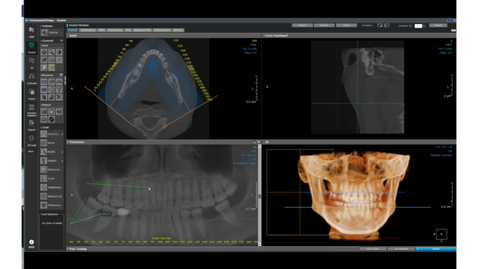Click the second Implant rotate icon

[386, 25]
